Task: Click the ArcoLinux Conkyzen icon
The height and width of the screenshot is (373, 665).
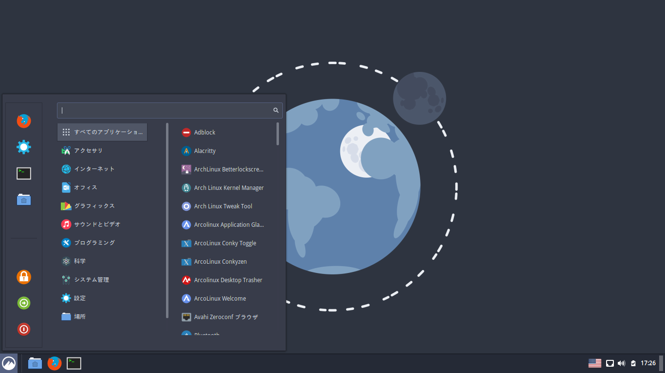Action: (x=186, y=262)
